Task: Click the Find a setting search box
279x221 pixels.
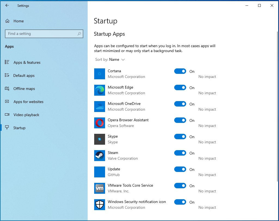Action: point(44,34)
